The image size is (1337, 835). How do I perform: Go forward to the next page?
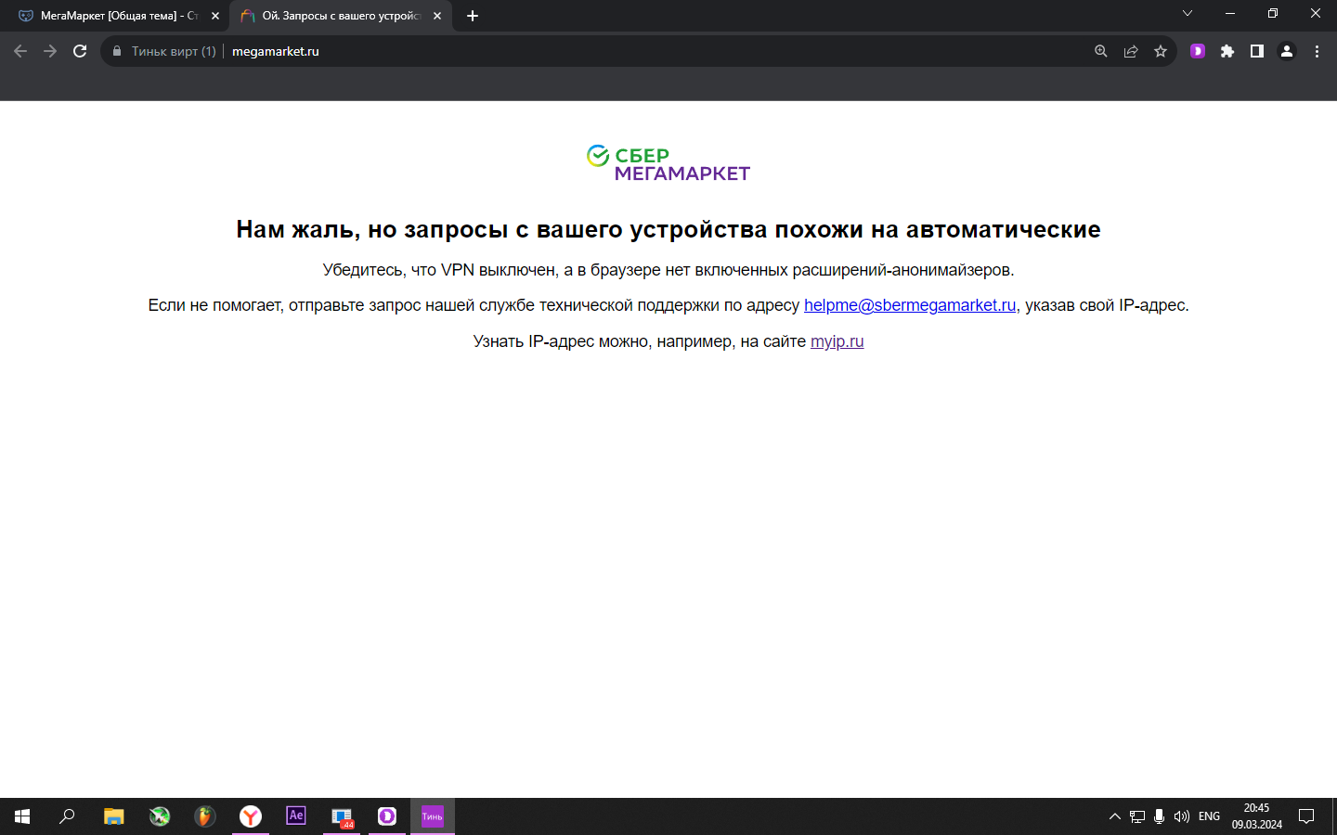tap(50, 51)
